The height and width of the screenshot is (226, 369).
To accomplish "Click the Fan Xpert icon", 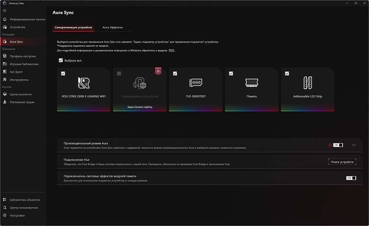I will click(5, 72).
